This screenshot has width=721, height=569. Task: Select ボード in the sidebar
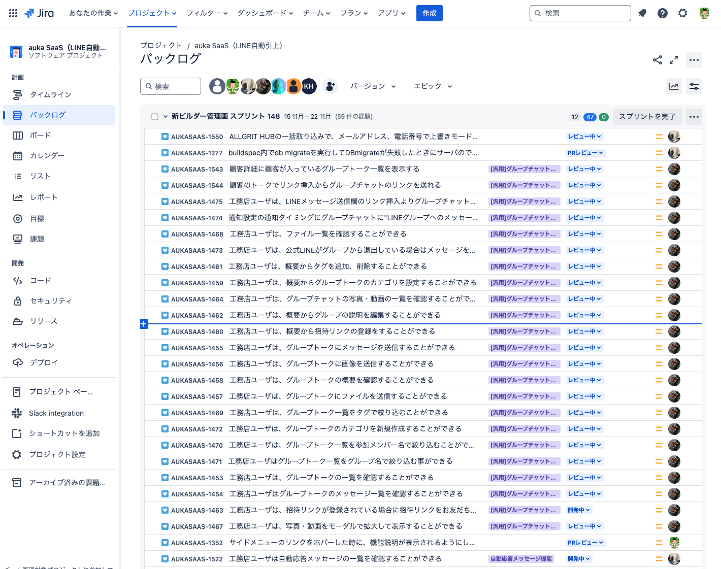click(40, 136)
